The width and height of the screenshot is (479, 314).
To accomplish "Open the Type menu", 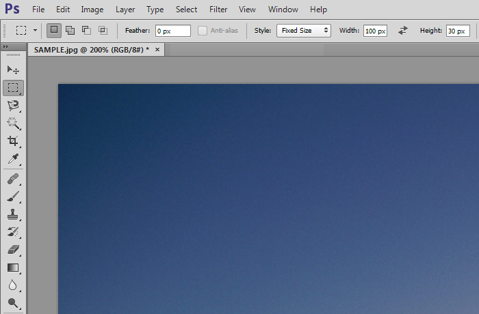I will click(x=155, y=10).
